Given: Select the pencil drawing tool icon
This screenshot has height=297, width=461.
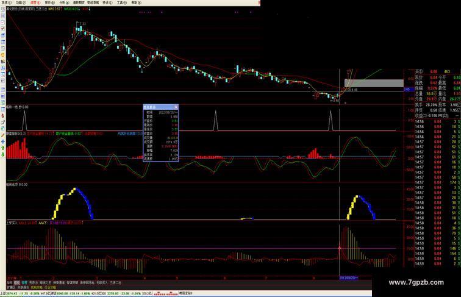Looking at the screenshot, I should point(2,135).
